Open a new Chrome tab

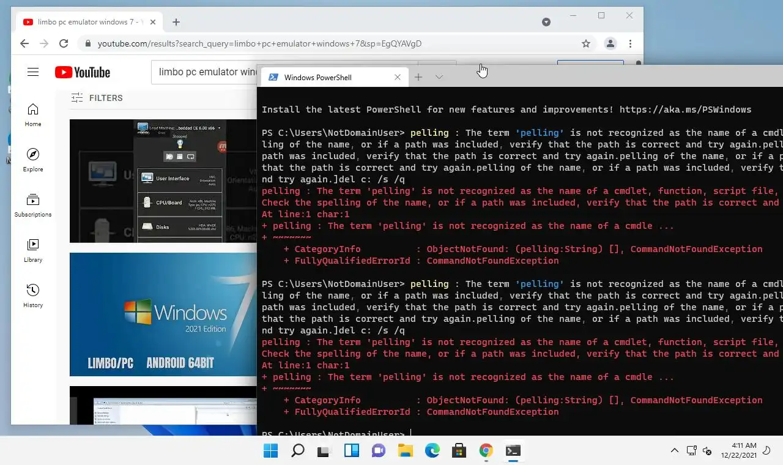(x=176, y=22)
